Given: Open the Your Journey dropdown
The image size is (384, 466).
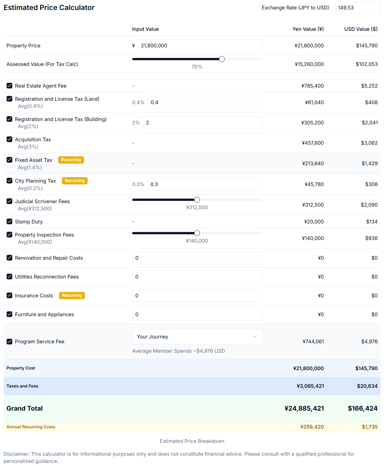Looking at the screenshot, I should 197,336.
